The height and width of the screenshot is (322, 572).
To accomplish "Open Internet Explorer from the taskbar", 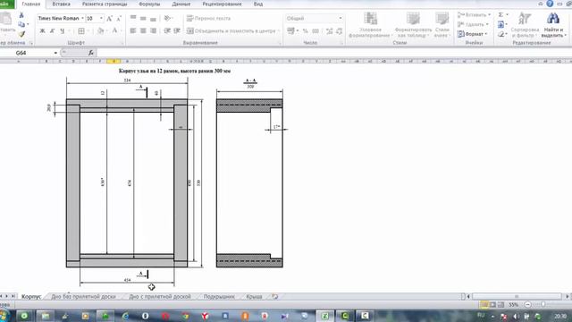I will coord(125,316).
